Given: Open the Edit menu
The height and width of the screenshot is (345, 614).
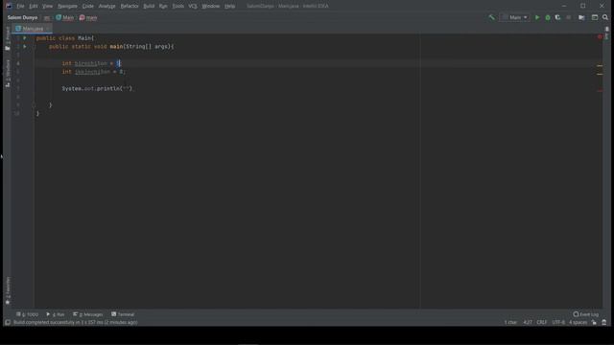Looking at the screenshot, I should (x=34, y=7).
